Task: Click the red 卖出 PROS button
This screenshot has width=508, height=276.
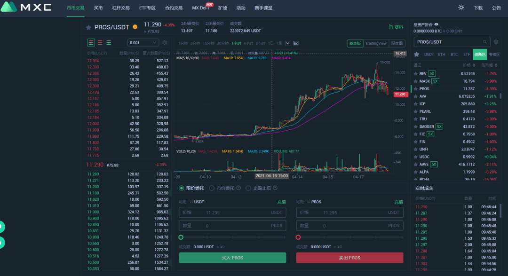Action: (349, 258)
